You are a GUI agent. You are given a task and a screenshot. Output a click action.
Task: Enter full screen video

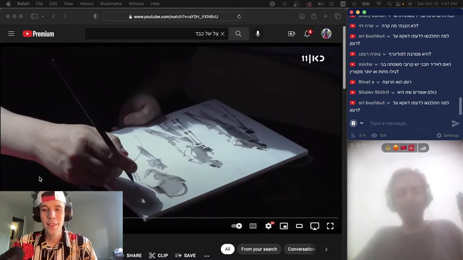pyautogui.click(x=330, y=226)
